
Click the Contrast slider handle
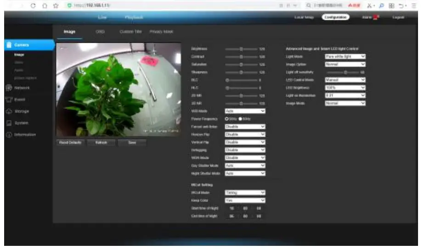pos(241,57)
